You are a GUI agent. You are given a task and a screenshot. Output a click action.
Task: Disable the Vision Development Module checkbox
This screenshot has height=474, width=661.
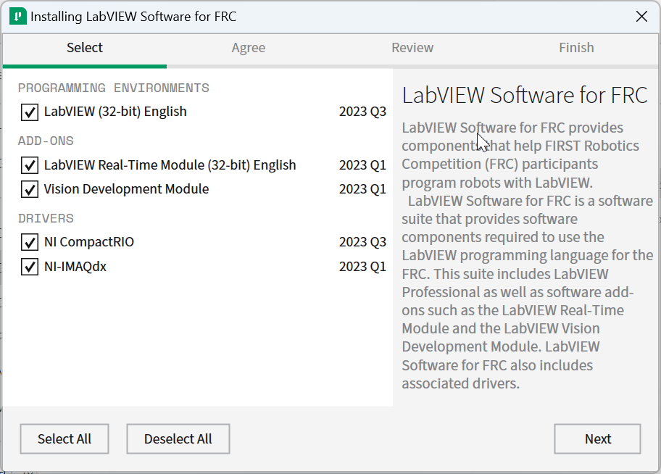[30, 190]
